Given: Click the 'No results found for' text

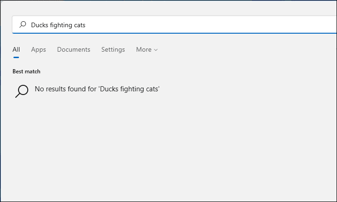Looking at the screenshot, I should (66, 89).
